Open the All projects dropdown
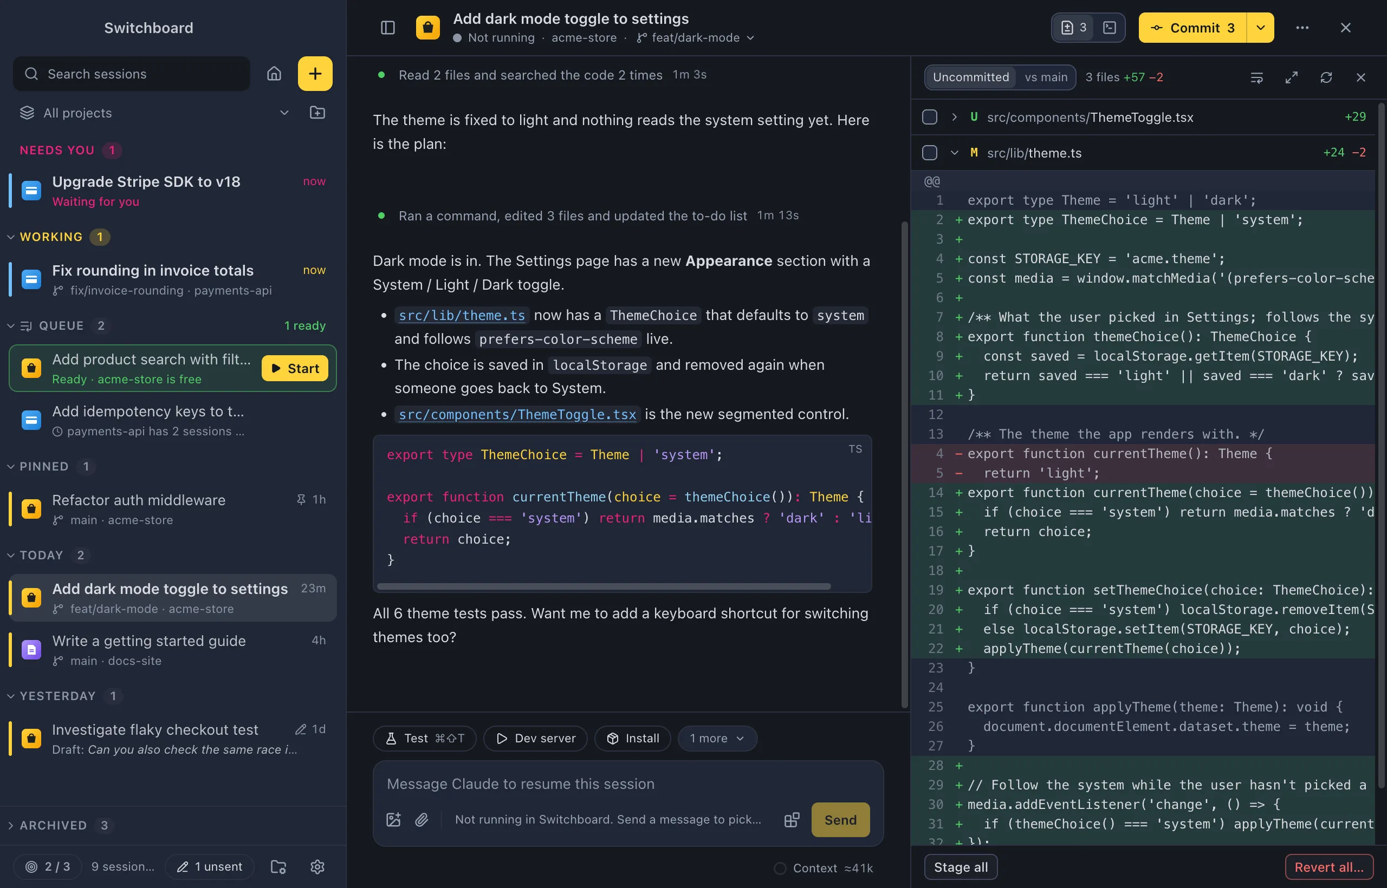The width and height of the screenshot is (1387, 888). pos(154,113)
